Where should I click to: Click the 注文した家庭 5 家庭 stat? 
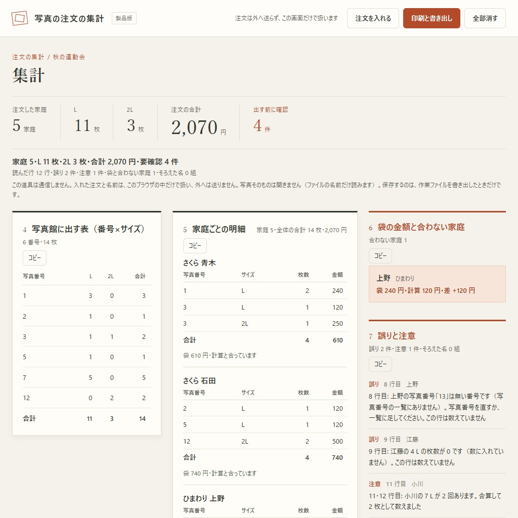[30, 121]
